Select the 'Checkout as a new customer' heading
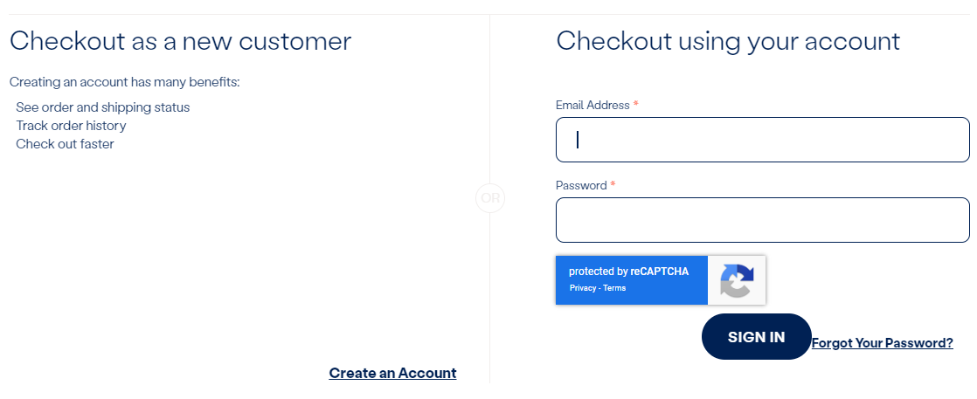This screenshot has height=399, width=977. point(181,42)
